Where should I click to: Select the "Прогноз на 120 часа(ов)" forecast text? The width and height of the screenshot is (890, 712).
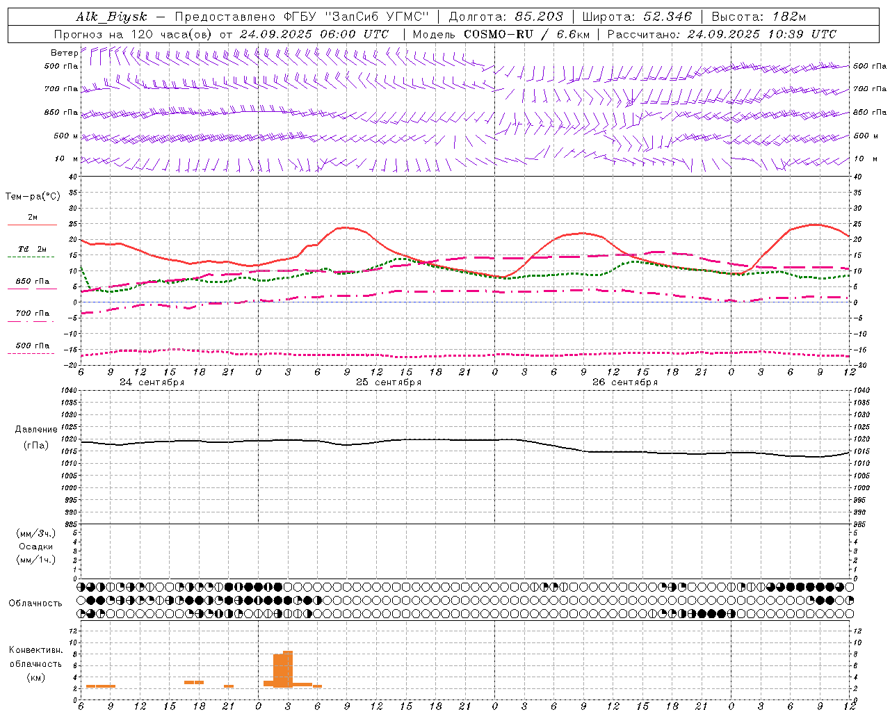click(133, 34)
